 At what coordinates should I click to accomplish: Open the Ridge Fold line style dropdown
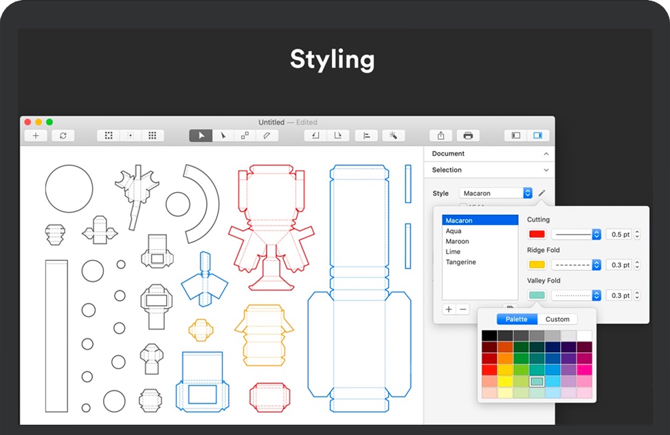coord(577,265)
